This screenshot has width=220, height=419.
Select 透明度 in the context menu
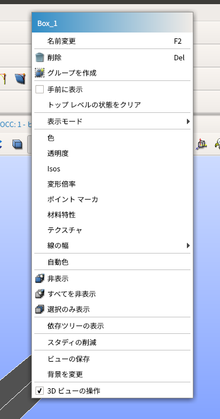click(112, 154)
